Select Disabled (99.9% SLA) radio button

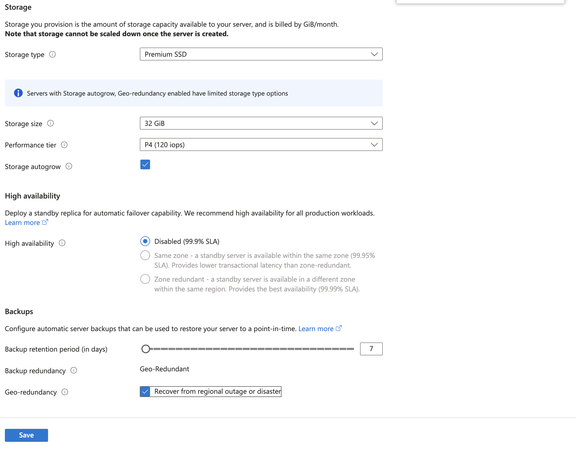pos(145,241)
